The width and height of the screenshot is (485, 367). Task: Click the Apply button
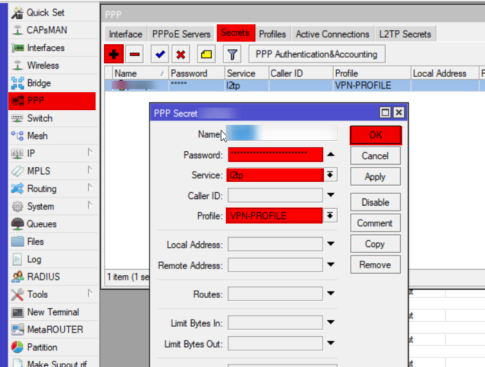click(x=375, y=177)
